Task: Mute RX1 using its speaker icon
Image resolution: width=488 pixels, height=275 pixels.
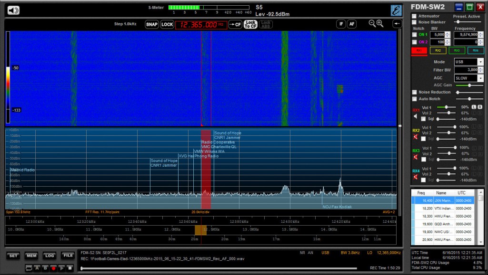Action: [416, 116]
